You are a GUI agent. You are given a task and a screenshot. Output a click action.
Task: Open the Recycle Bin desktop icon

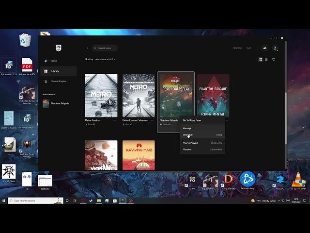click(25, 40)
